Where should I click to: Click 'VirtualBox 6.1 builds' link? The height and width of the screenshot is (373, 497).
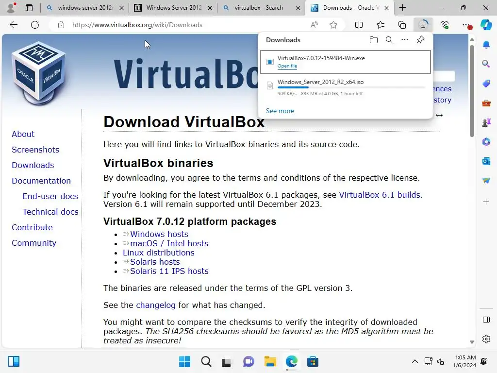[380, 195]
